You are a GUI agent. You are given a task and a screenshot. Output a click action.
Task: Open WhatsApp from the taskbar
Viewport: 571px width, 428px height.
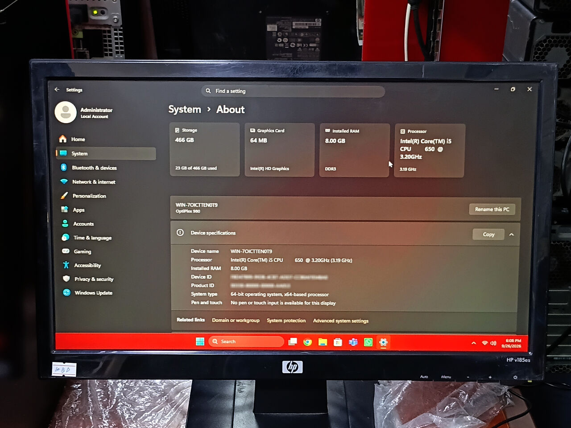[x=368, y=342]
